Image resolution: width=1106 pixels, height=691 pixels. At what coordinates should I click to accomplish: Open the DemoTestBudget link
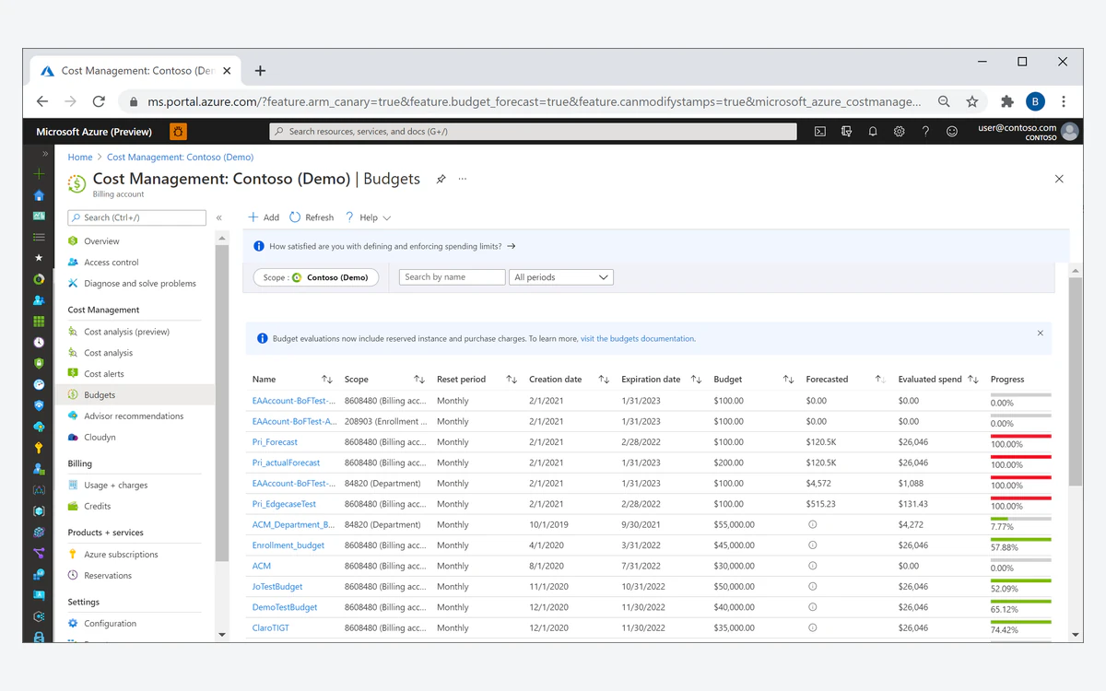click(x=285, y=607)
